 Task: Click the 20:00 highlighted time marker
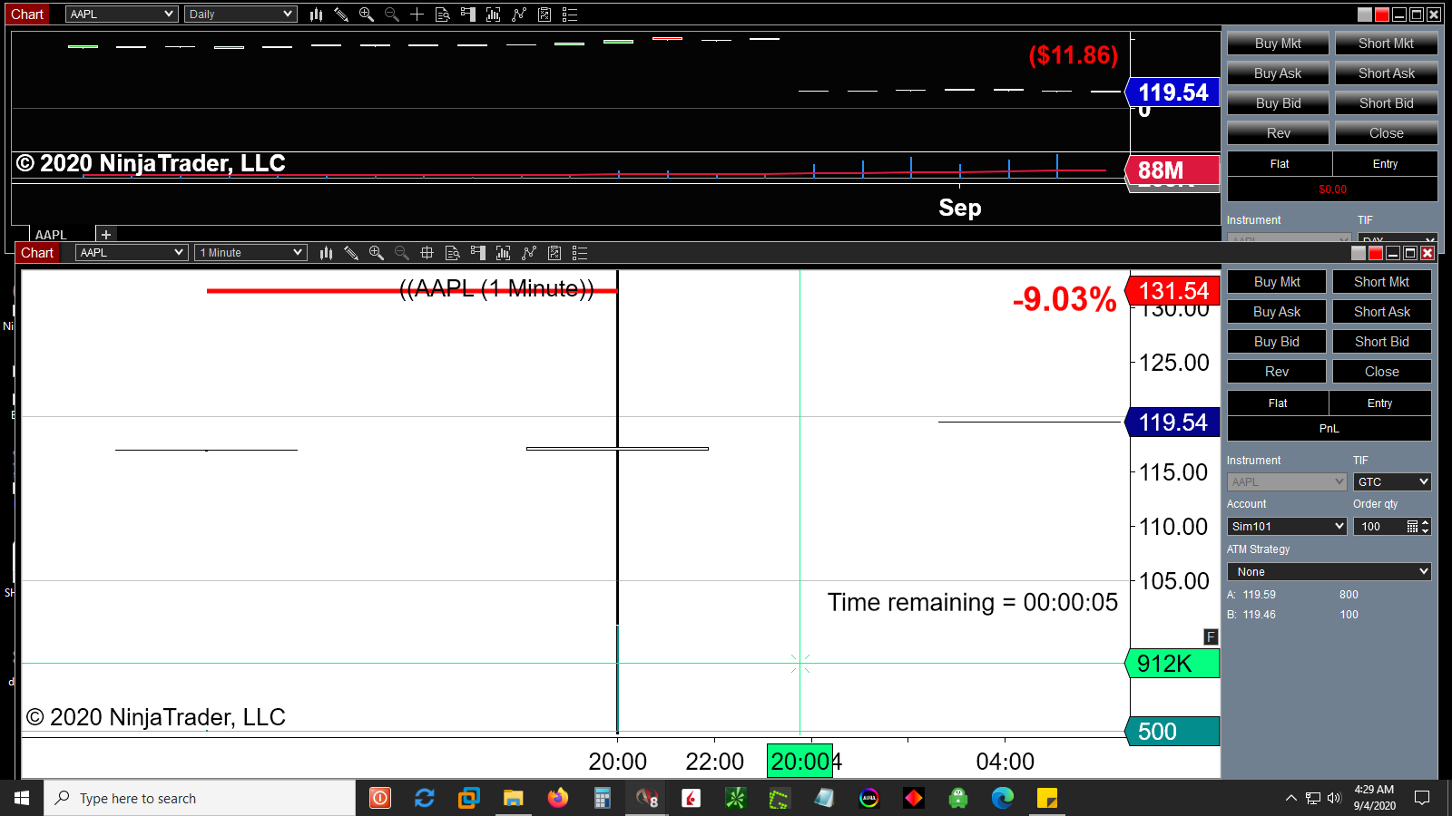[x=800, y=761]
